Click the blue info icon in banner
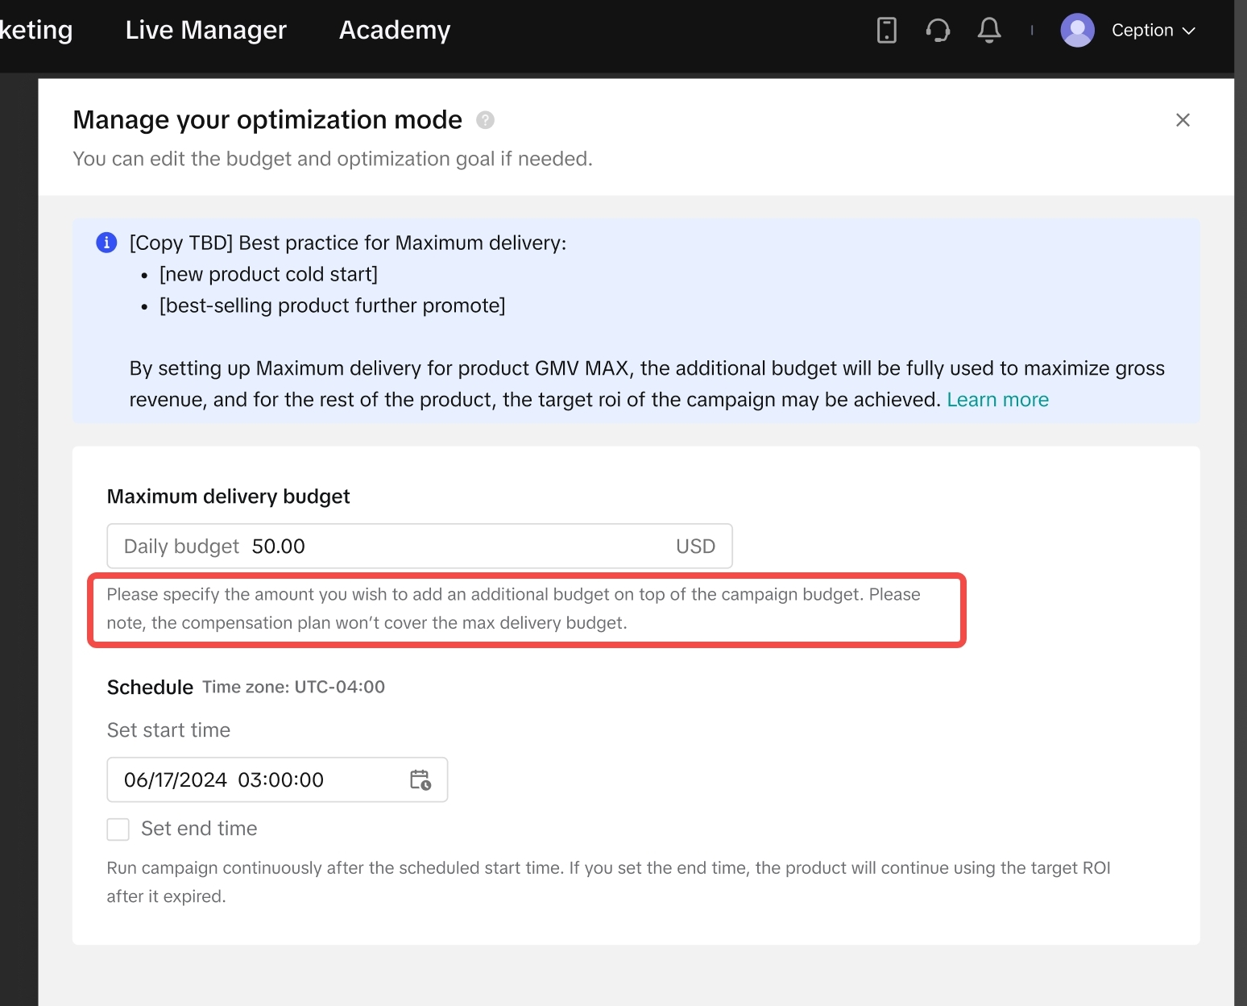This screenshot has height=1006, width=1247. 106,243
